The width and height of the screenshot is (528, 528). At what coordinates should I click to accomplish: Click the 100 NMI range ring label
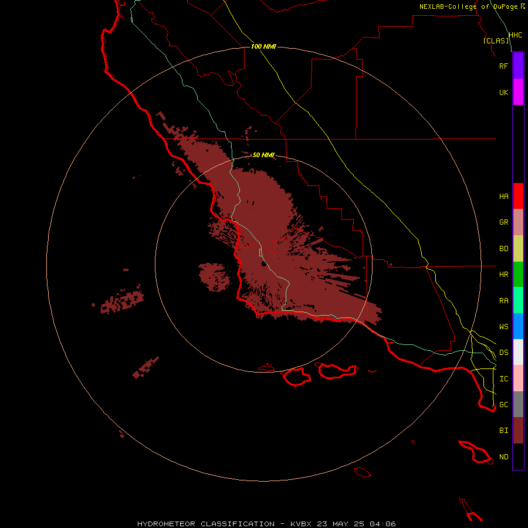[x=263, y=46]
